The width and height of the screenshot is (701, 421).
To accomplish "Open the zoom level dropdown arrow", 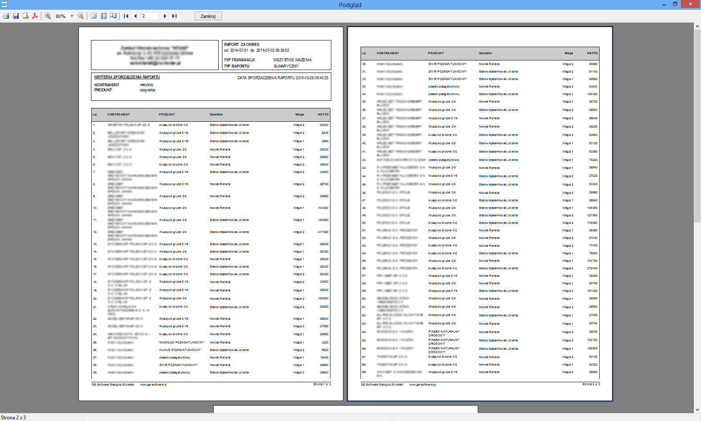I will (72, 16).
